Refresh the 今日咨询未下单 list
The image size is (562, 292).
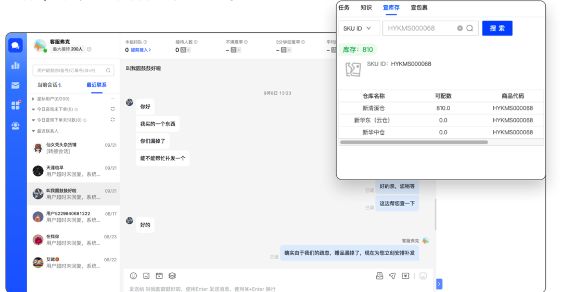[x=112, y=109]
